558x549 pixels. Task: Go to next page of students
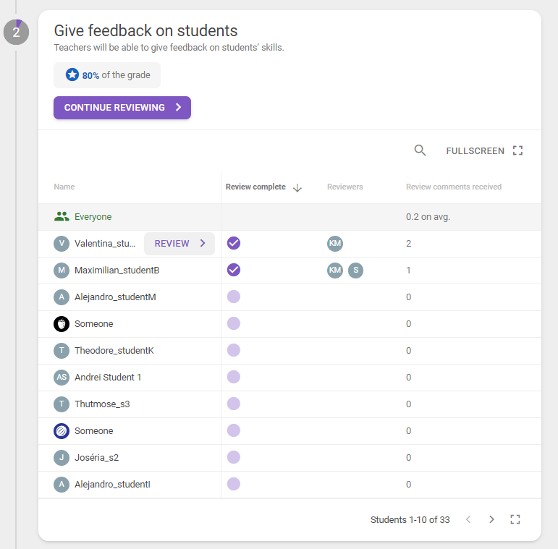pyautogui.click(x=491, y=519)
